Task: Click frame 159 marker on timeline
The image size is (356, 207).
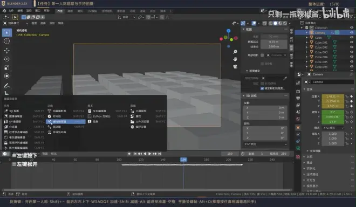Action: (183, 160)
